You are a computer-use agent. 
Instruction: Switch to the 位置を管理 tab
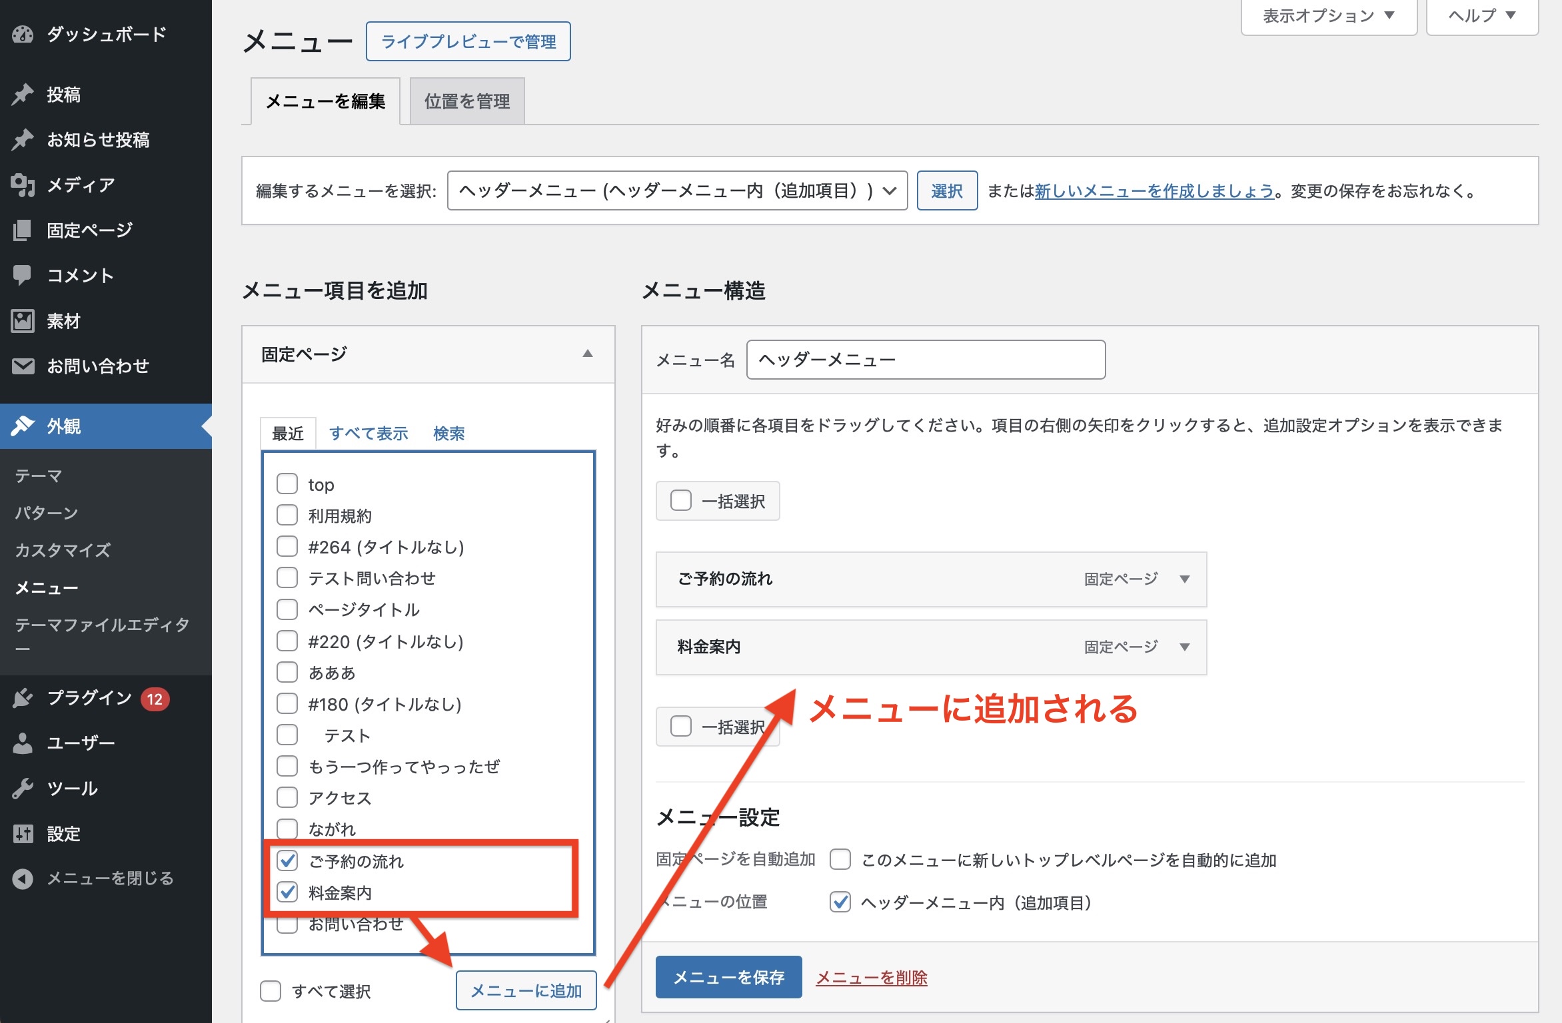pyautogui.click(x=467, y=101)
